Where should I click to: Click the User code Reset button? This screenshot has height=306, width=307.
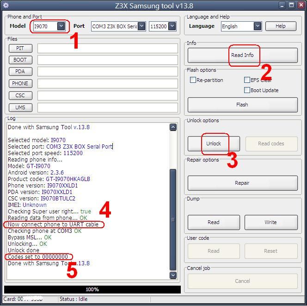(271, 251)
